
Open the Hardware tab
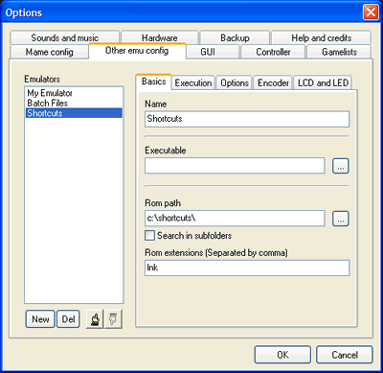point(160,37)
